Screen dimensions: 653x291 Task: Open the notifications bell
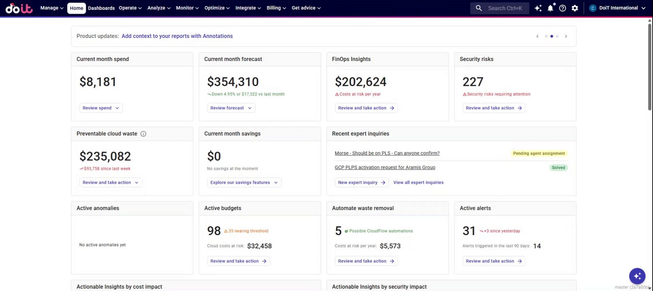coord(550,8)
